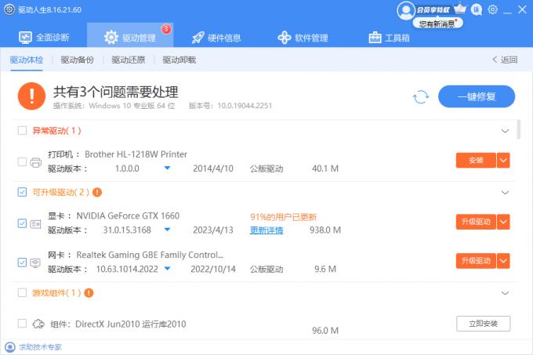Click the 您有新消息 notification bubble

438,24
